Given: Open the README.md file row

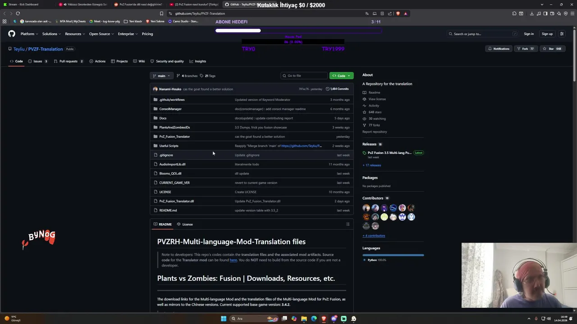Looking at the screenshot, I should [252, 211].
